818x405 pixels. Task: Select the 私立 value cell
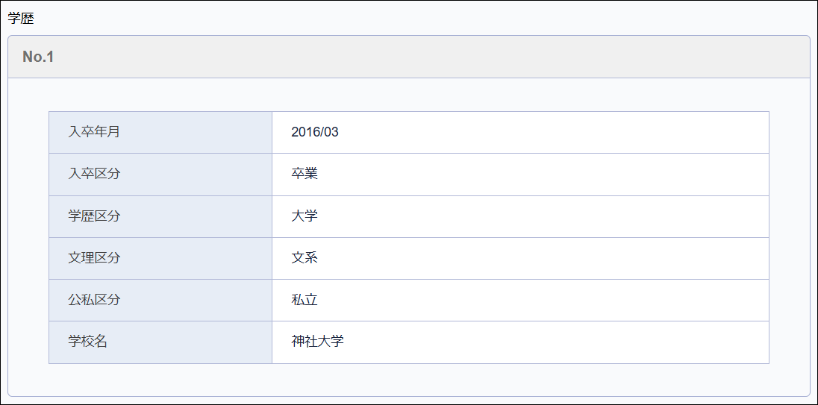[x=305, y=300]
